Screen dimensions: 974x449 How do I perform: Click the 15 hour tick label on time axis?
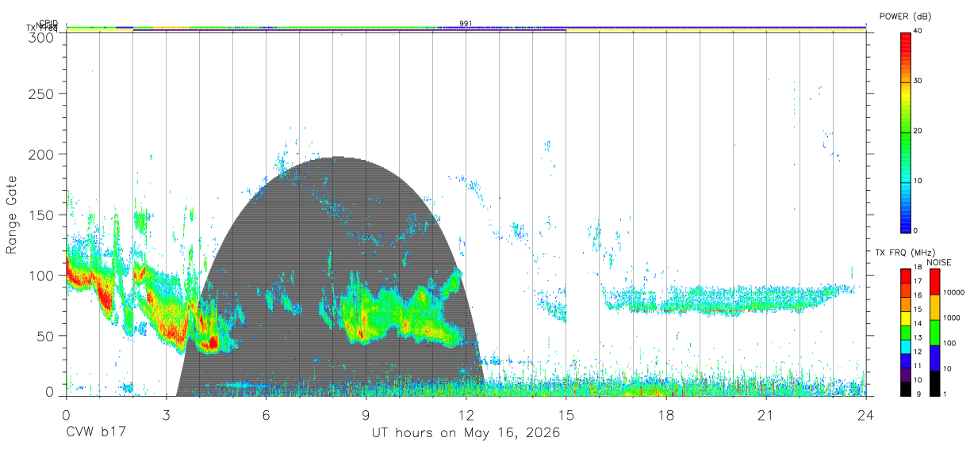point(566,415)
